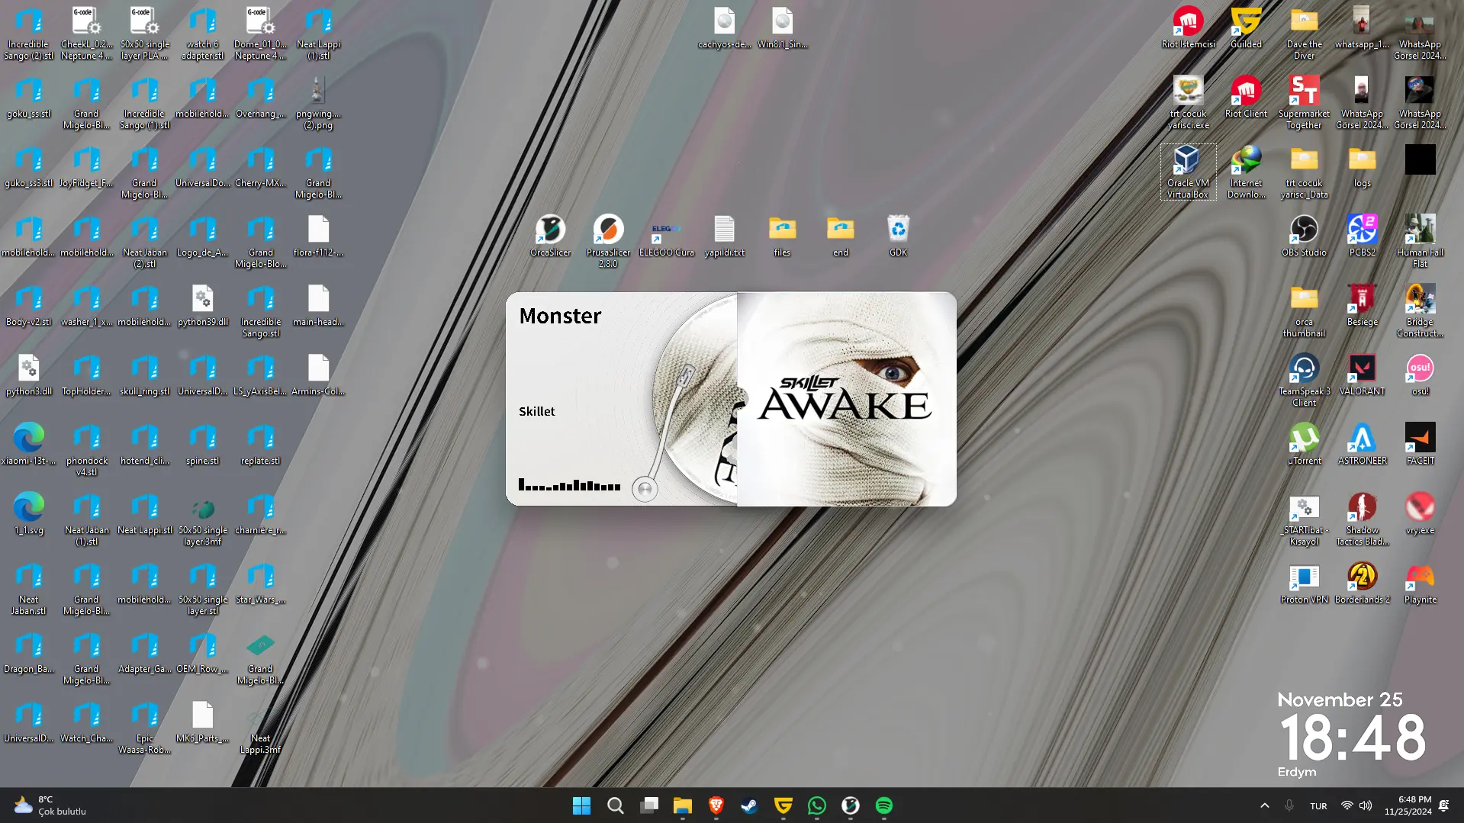Select goku_ss.stl file icon

[28, 97]
